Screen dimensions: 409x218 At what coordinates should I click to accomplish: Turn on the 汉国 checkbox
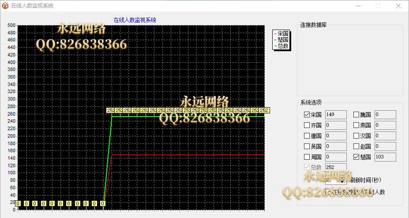(x=356, y=136)
